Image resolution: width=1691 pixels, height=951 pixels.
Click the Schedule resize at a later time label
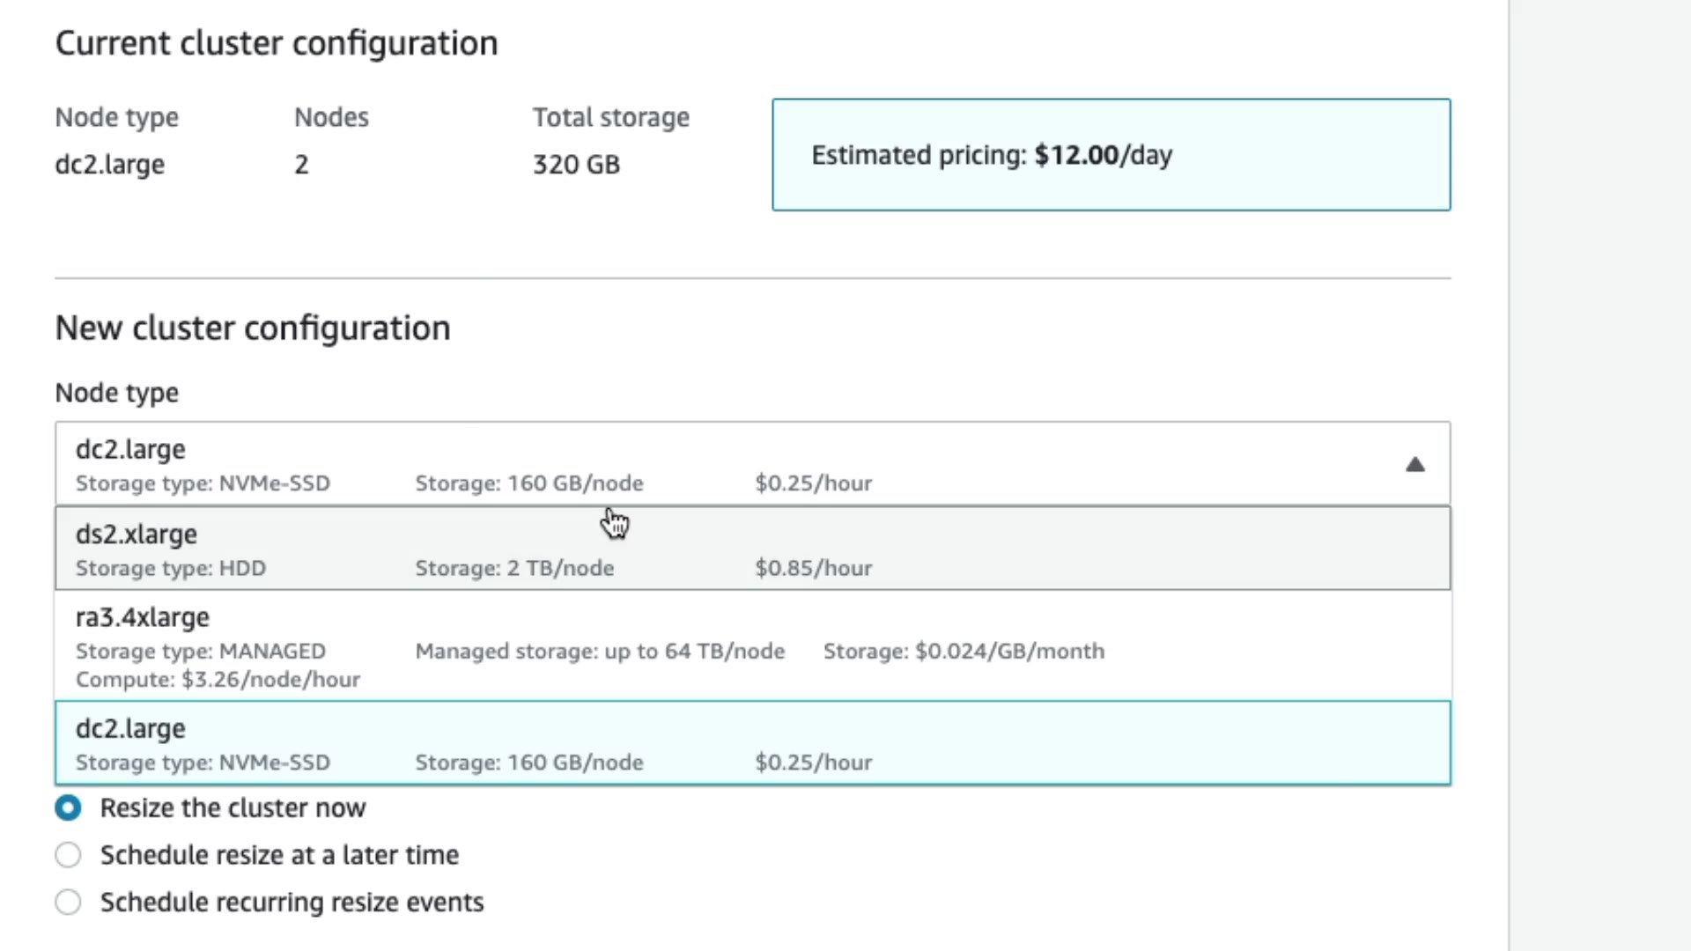[279, 855]
